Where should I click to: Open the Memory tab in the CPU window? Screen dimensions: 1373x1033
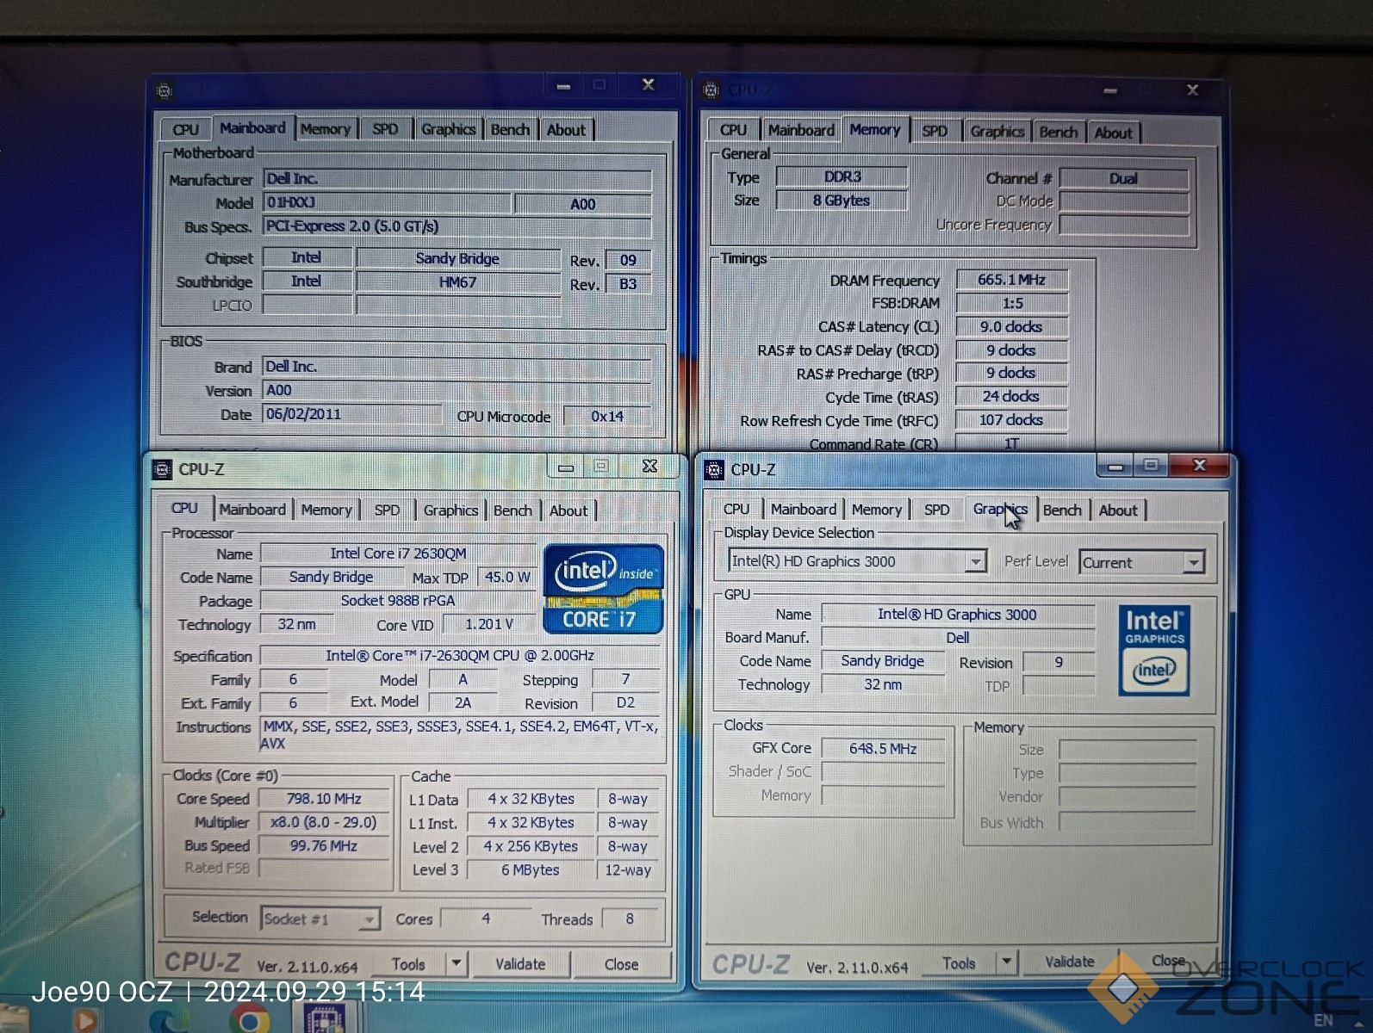(x=326, y=510)
